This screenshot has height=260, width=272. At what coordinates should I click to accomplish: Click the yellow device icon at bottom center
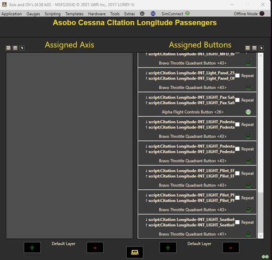click(x=135, y=252)
